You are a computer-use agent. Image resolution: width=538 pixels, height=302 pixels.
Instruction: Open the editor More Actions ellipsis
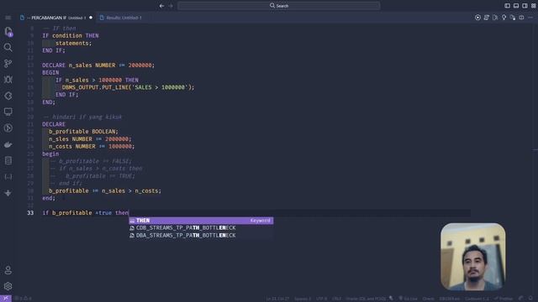530,18
